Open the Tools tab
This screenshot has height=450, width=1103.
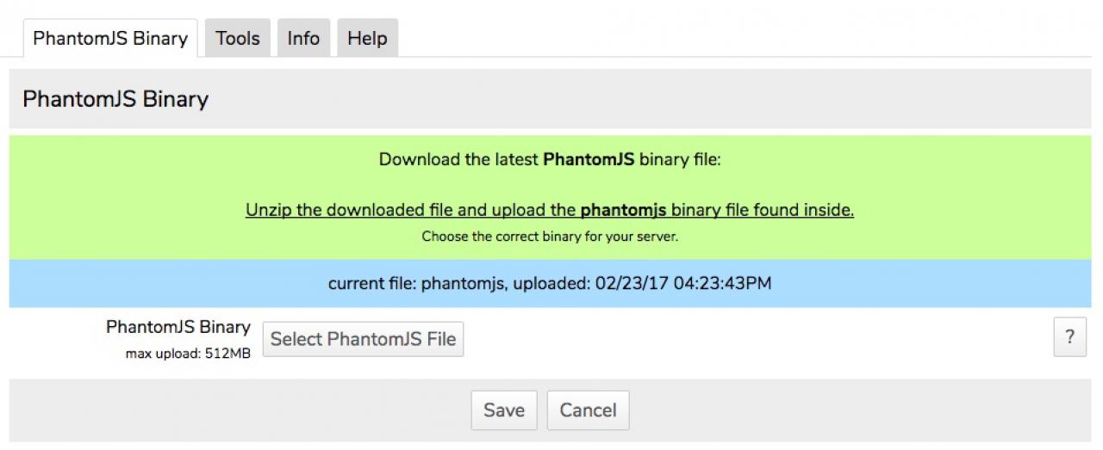(x=238, y=39)
